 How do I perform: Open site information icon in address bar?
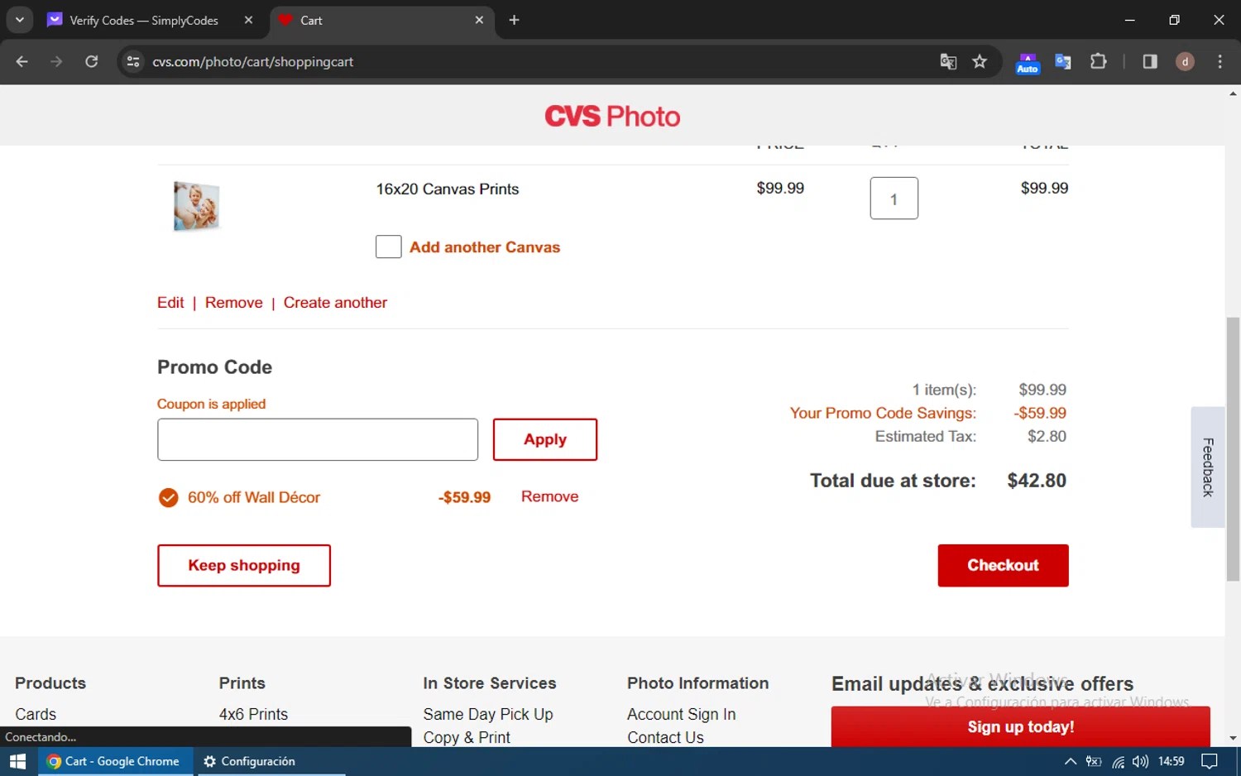coord(133,61)
